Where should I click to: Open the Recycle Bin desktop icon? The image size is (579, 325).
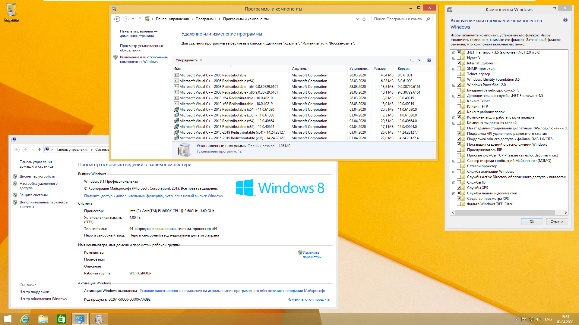pos(11,12)
